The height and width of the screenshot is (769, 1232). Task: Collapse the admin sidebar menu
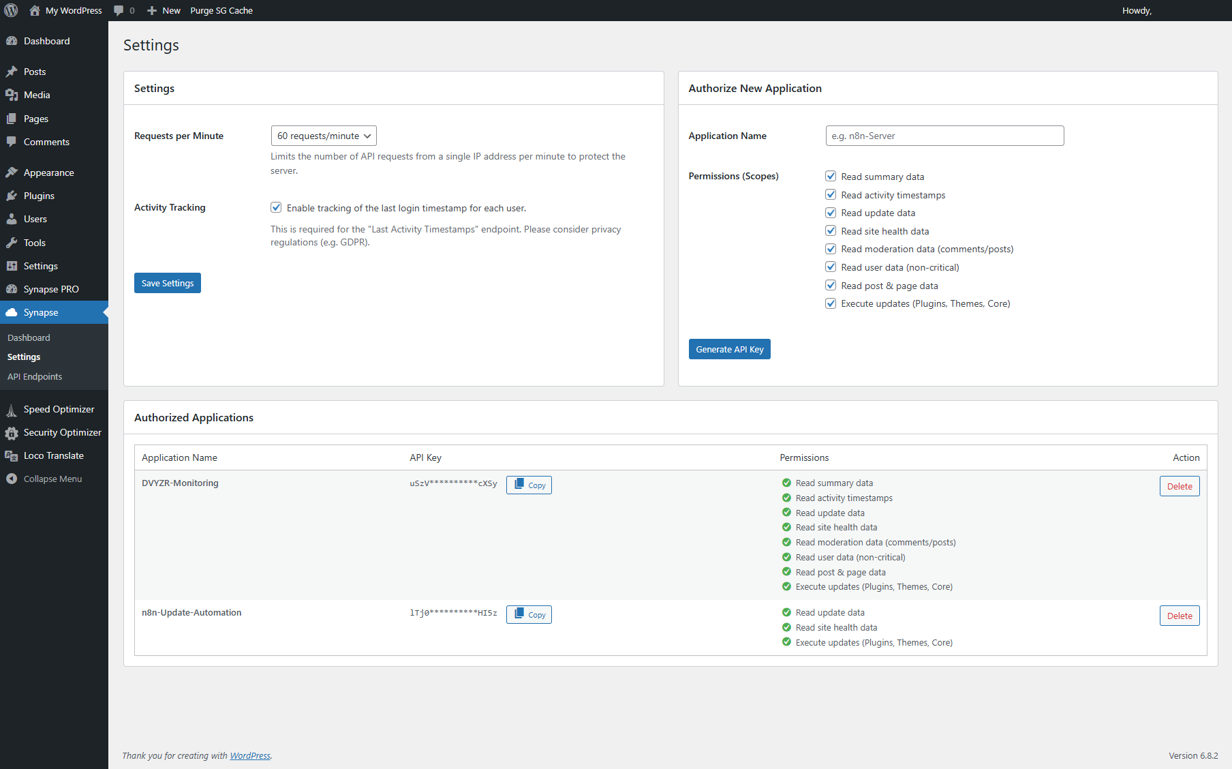tap(52, 479)
